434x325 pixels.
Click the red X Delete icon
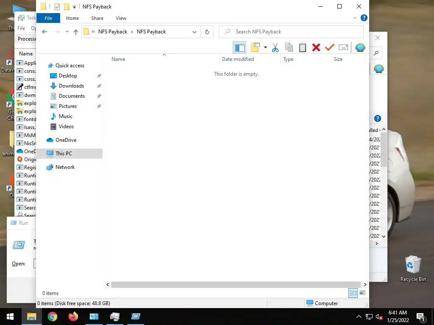point(316,47)
